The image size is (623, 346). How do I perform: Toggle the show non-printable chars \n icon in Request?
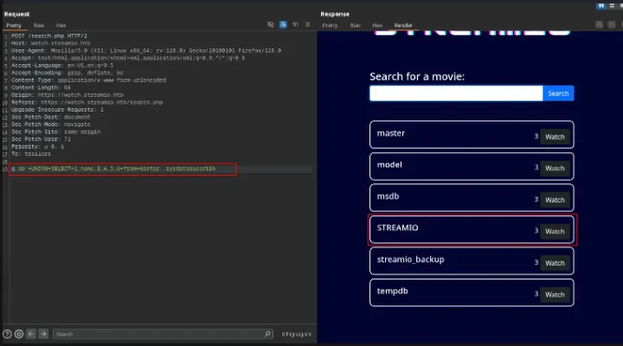tap(295, 24)
